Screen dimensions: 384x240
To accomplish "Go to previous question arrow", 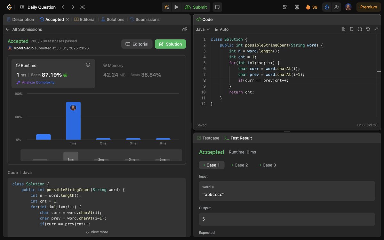I will click(x=63, y=7).
